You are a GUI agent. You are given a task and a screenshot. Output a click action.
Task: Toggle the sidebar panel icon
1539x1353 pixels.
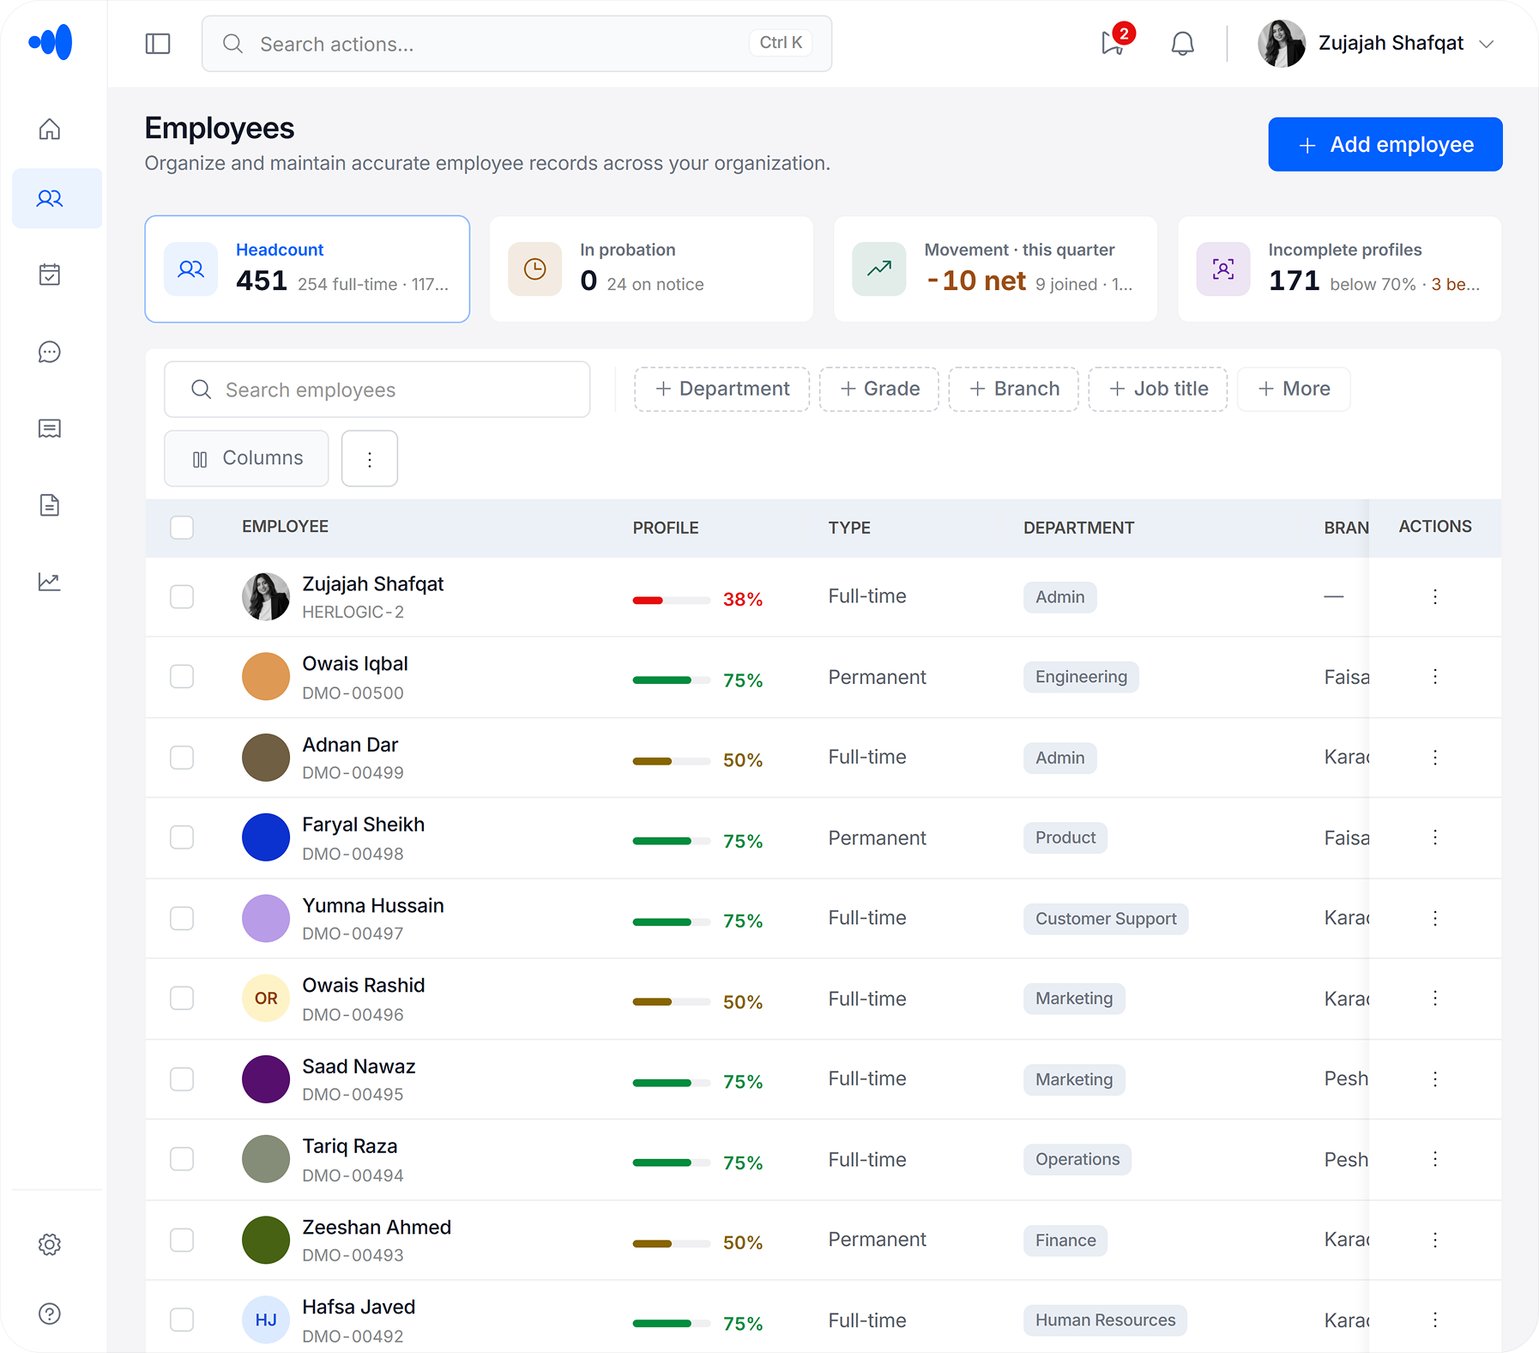point(158,44)
